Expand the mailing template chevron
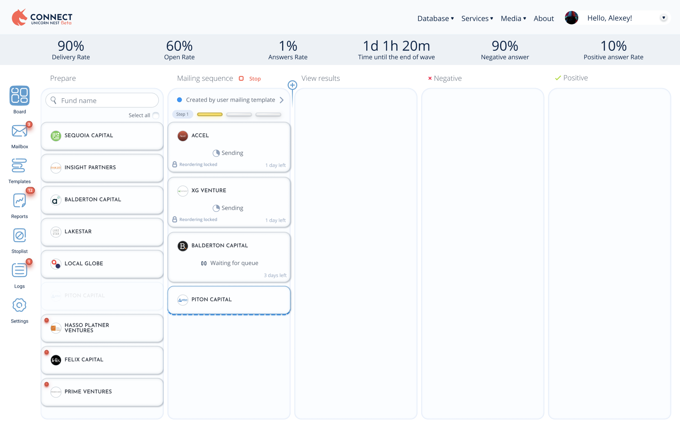Image resolution: width=680 pixels, height=427 pixels. tap(282, 100)
